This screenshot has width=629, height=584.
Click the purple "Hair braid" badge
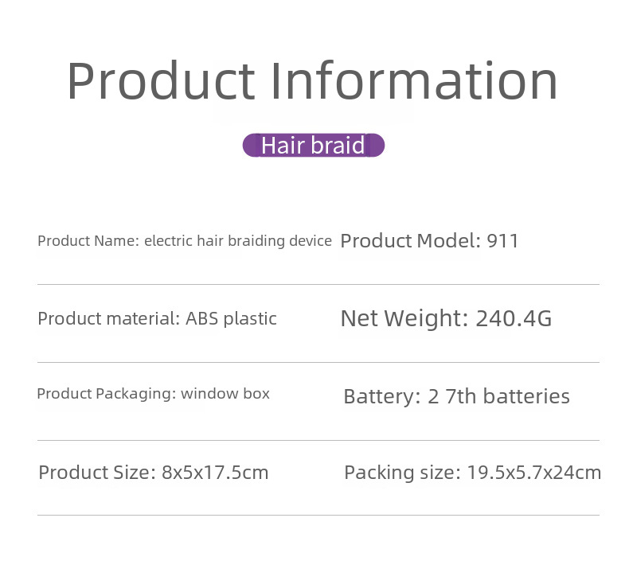pos(313,146)
